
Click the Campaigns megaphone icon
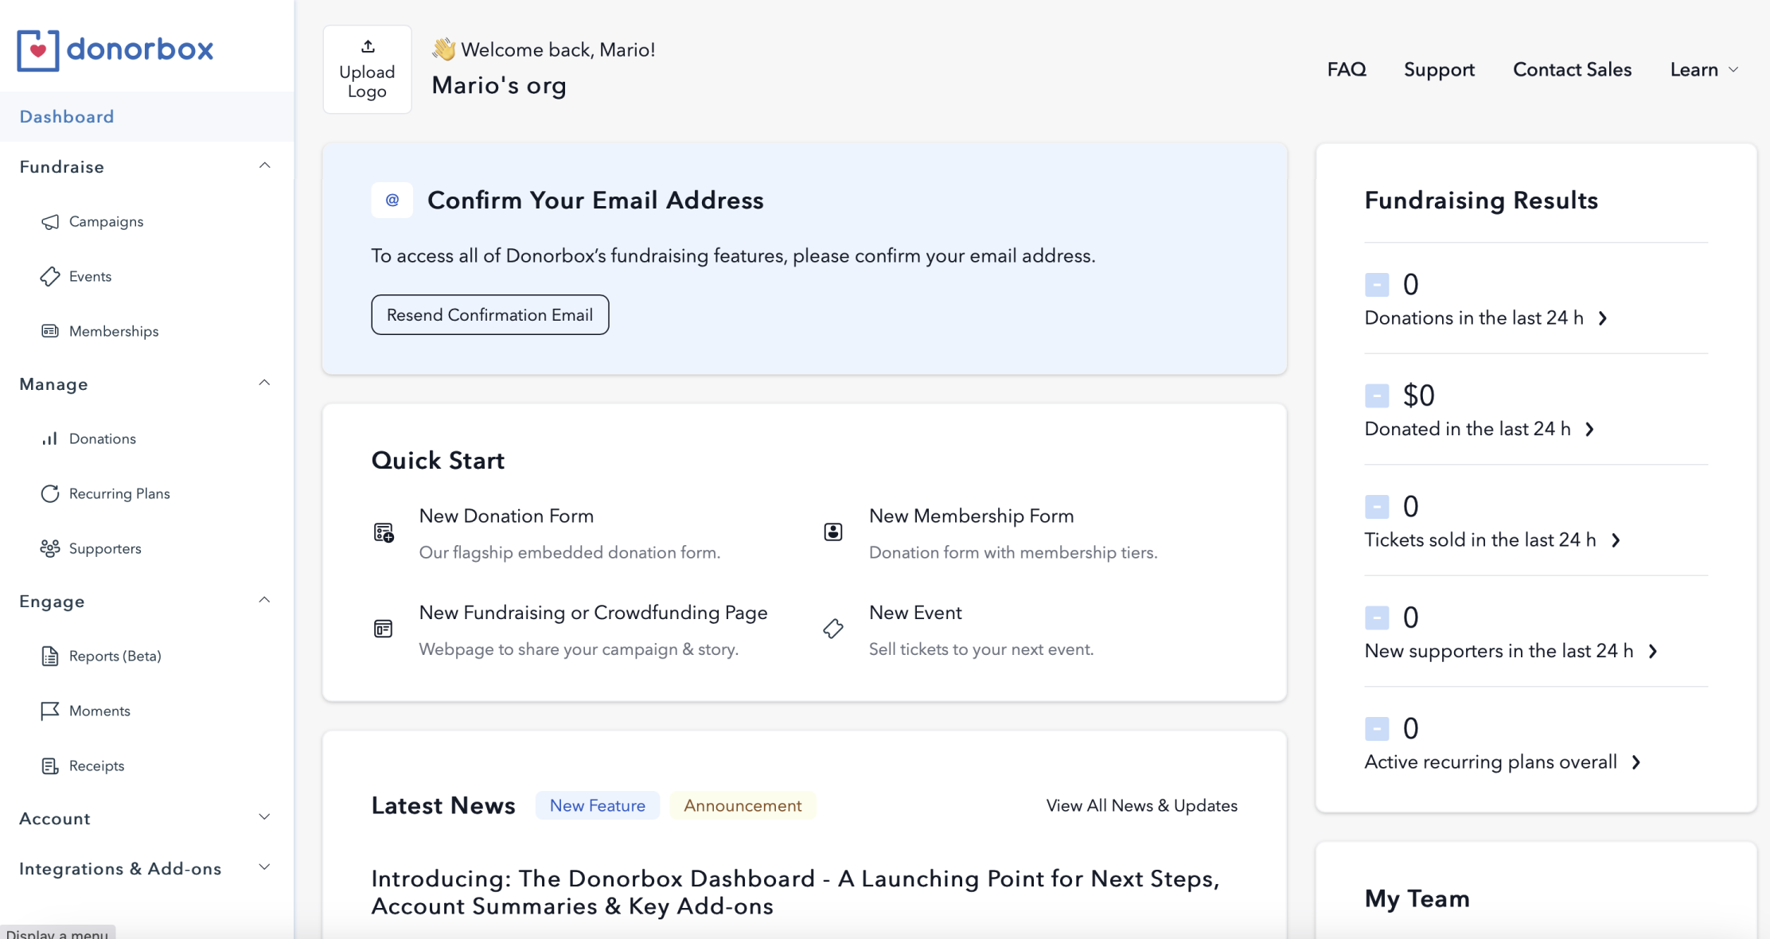coord(50,222)
